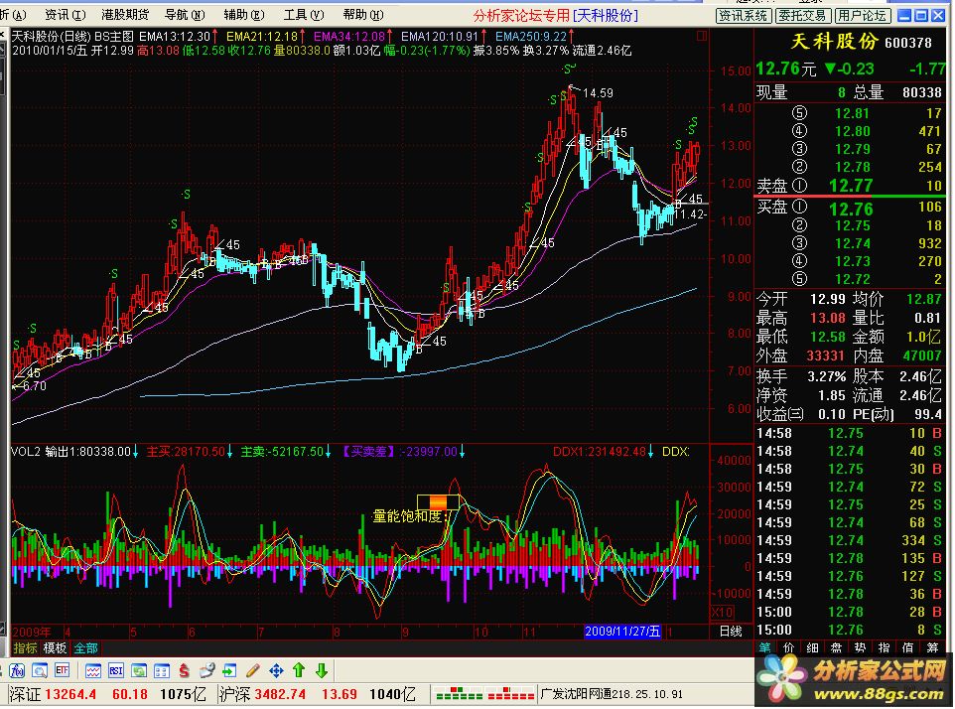955x709 pixels.
Task: Click the red dollar sign icon
Action: tap(184, 670)
